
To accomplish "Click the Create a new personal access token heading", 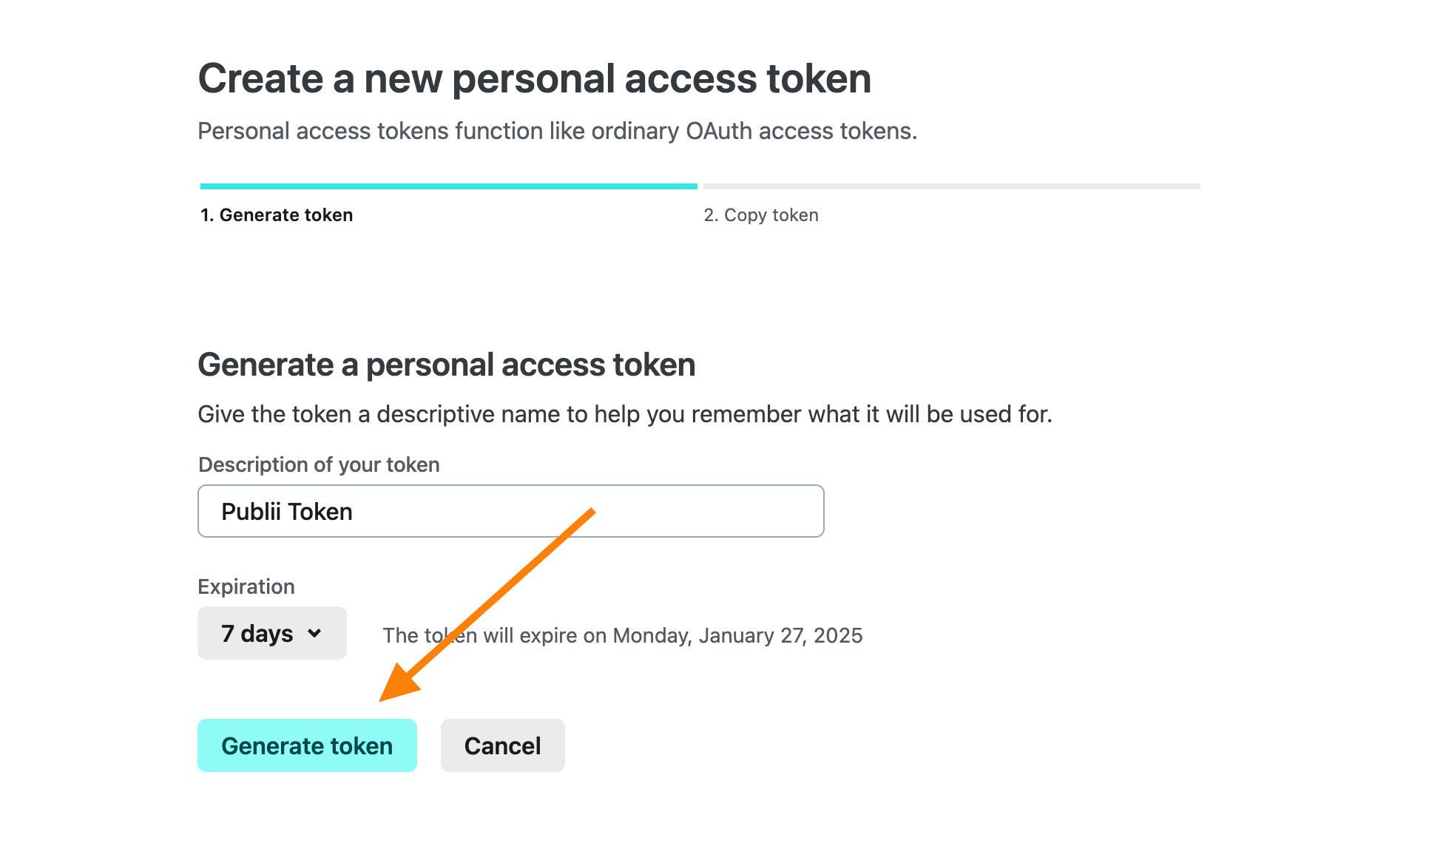I will [534, 78].
